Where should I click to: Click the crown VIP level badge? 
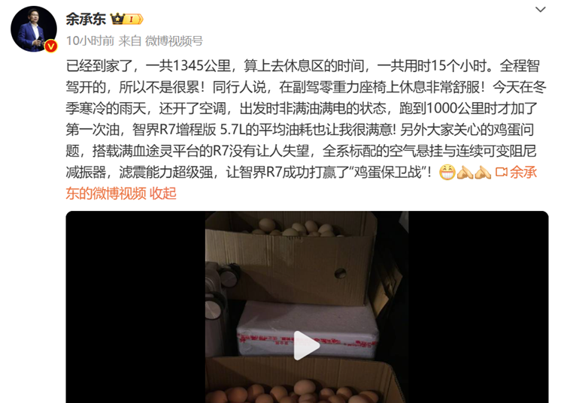pos(127,19)
